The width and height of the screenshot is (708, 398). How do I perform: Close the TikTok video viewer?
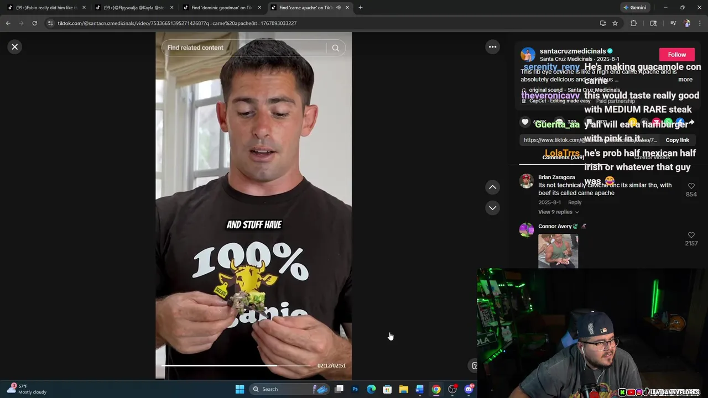pos(15,47)
